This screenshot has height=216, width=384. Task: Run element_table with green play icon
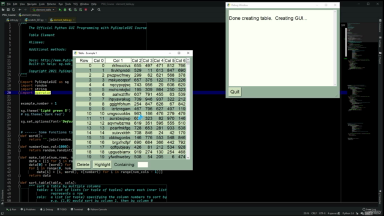(60, 10)
